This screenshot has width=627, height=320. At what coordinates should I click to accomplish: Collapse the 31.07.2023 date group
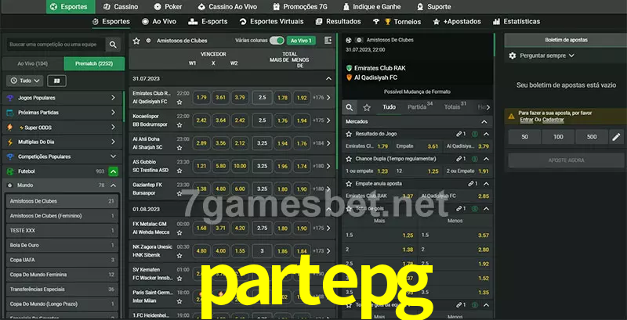328,78
